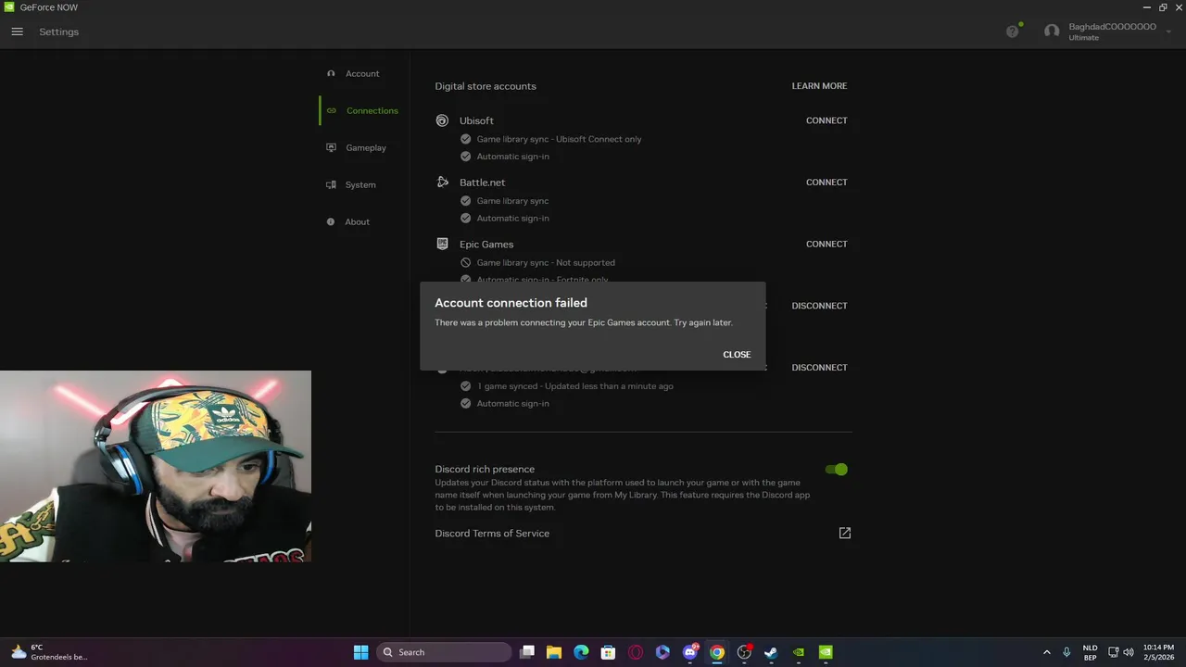Click the not-supported icon under Epic Games

coord(466,262)
